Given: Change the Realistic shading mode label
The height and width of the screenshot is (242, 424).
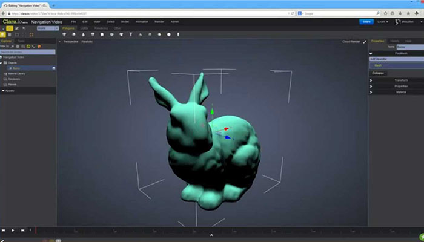Looking at the screenshot, I should click(x=87, y=42).
